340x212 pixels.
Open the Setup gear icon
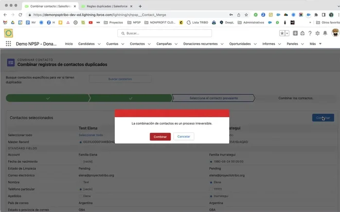318,33
